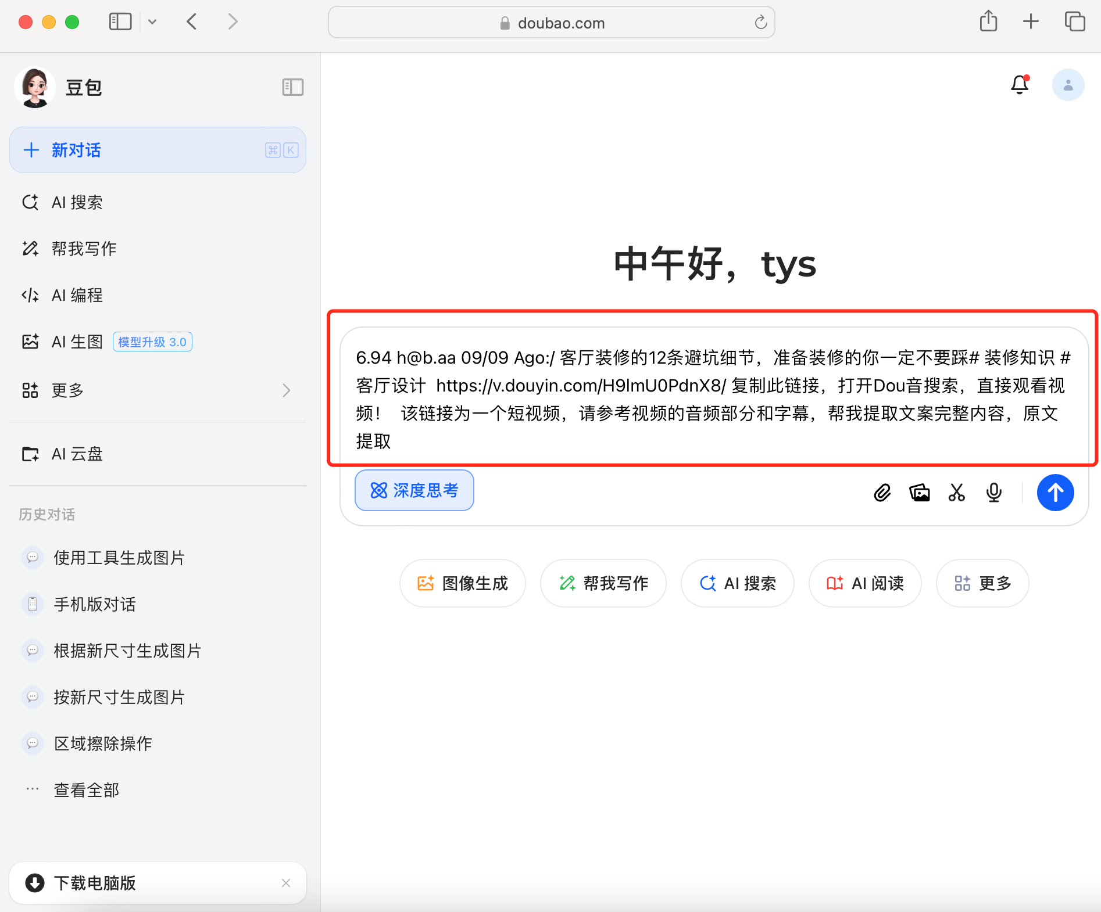Select the 图像生成 quick action chip
The height and width of the screenshot is (912, 1101).
[463, 583]
